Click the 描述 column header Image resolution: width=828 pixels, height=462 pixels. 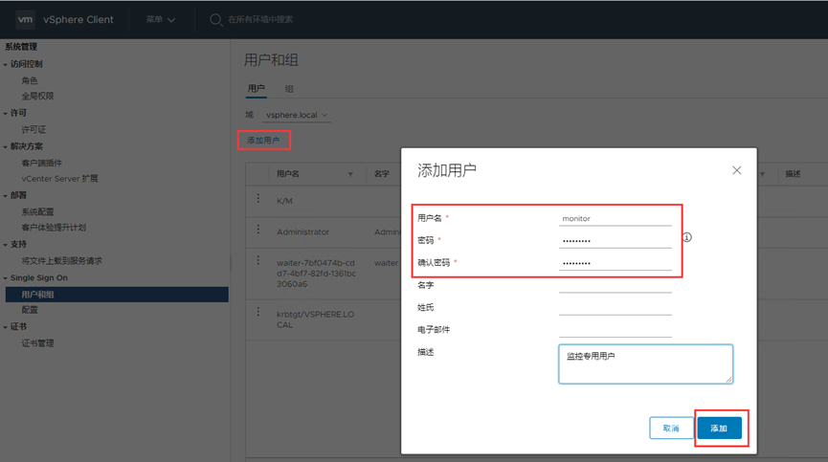(793, 173)
